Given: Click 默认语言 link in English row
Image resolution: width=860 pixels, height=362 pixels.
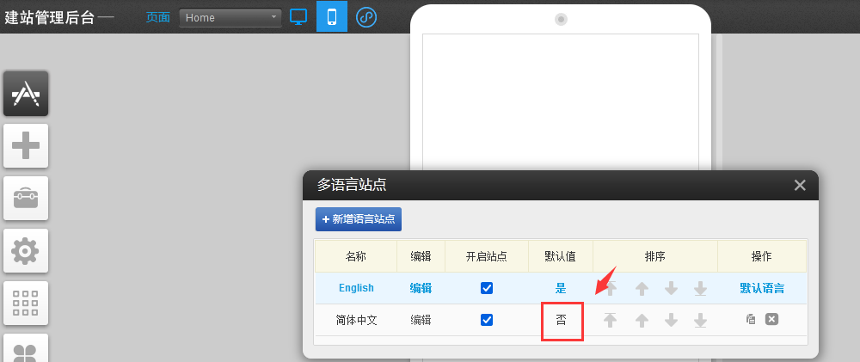Looking at the screenshot, I should coord(761,288).
